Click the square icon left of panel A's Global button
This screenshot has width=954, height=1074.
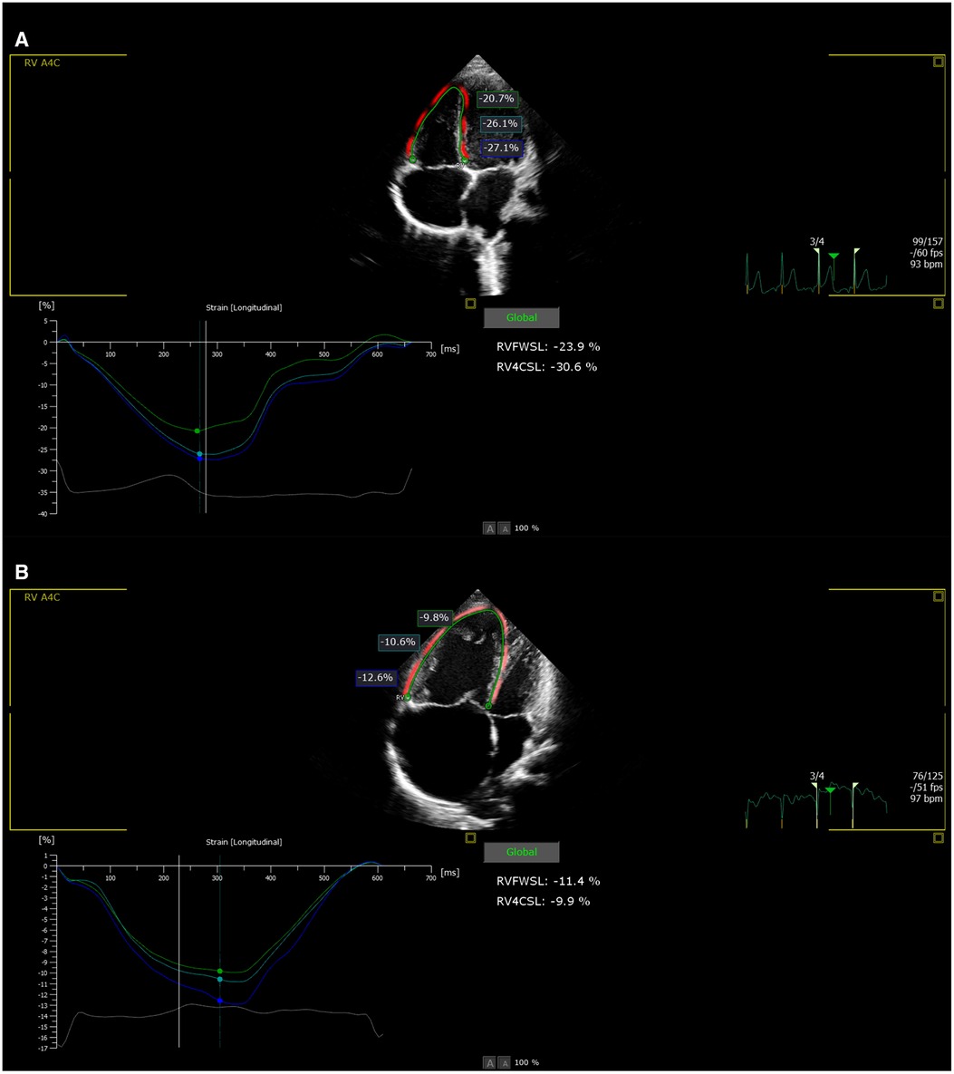point(470,304)
